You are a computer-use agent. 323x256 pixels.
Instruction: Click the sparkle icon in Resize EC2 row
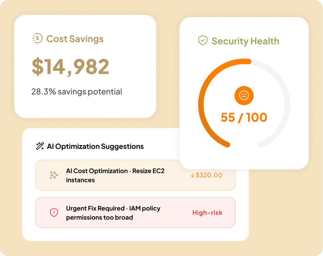pos(54,175)
